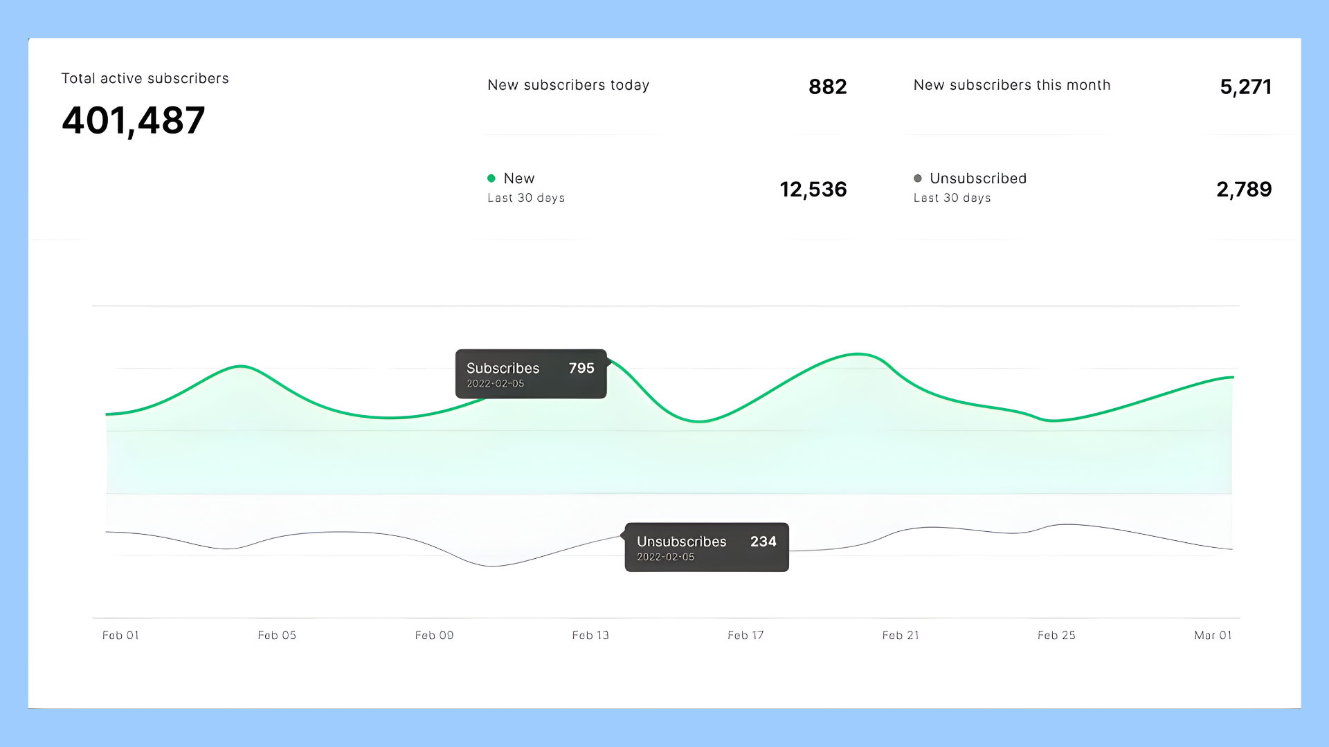The image size is (1329, 747).
Task: Select the Unsubscribes 234 tooltip
Action: tap(706, 547)
